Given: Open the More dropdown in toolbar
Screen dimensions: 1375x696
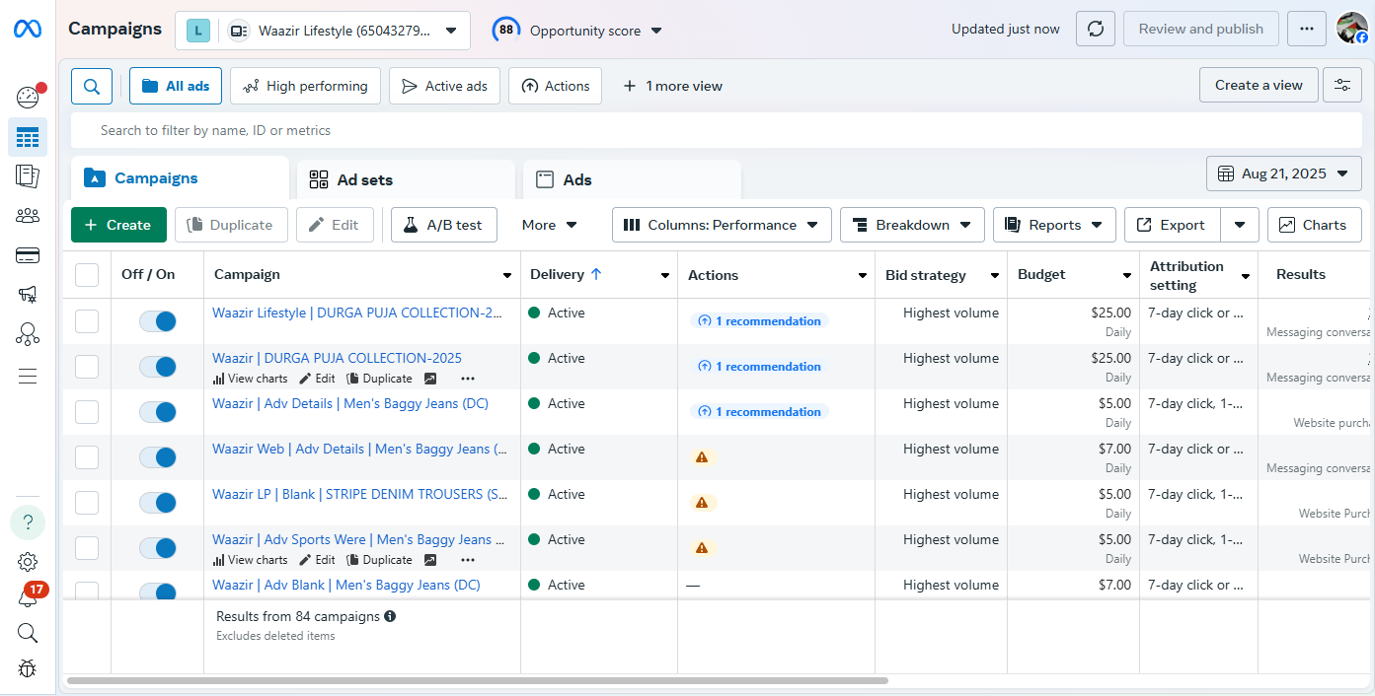Looking at the screenshot, I should (549, 225).
